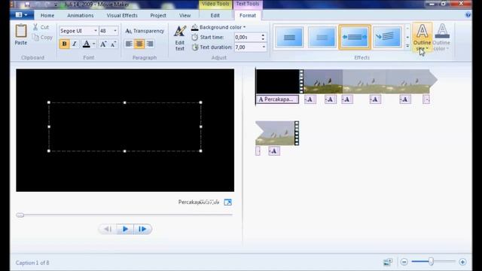Screen dimensions: 482x271
Task: Click the Start time spinner arrows
Action: 263,37
